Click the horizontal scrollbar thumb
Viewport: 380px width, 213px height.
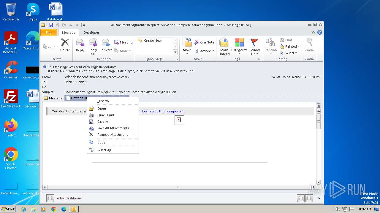[178, 187]
